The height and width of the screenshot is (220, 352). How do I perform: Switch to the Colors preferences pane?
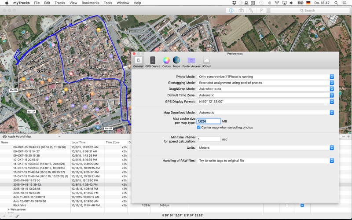click(x=166, y=62)
